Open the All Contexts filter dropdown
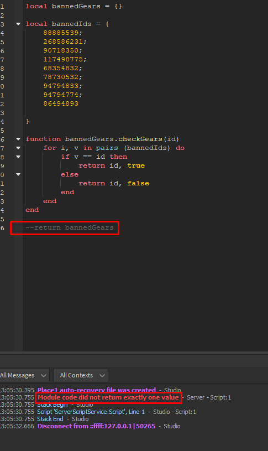 (x=81, y=375)
